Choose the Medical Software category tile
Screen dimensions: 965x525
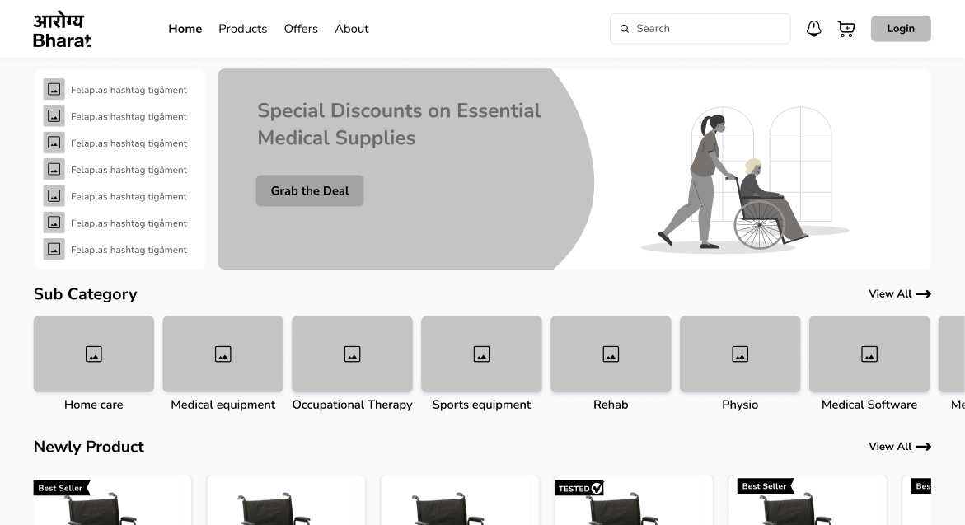click(x=869, y=354)
